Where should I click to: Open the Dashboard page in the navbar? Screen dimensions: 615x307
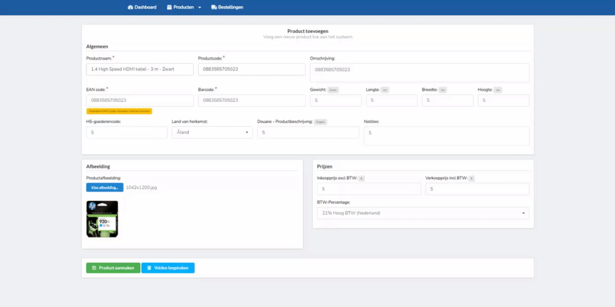(x=142, y=7)
